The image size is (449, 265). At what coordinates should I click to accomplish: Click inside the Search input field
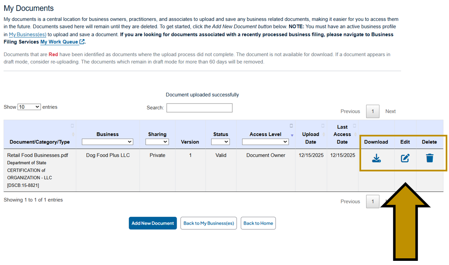click(x=199, y=108)
